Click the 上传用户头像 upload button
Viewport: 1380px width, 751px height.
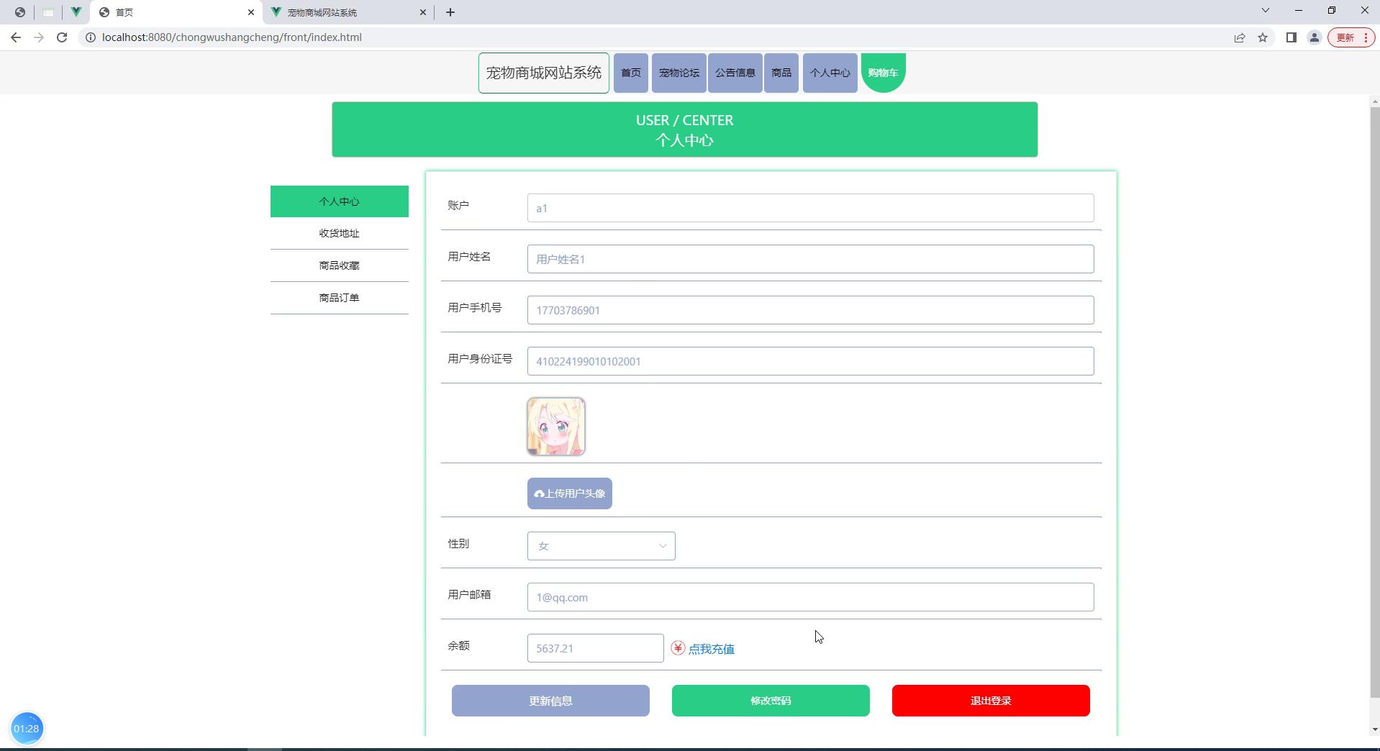point(570,493)
